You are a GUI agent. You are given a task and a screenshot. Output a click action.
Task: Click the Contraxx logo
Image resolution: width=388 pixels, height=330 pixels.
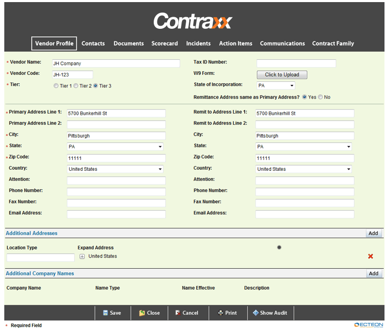(193, 21)
